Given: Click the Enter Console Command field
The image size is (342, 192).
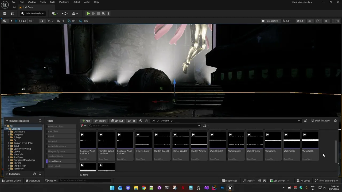Looking at the screenshot, I should tap(85, 181).
